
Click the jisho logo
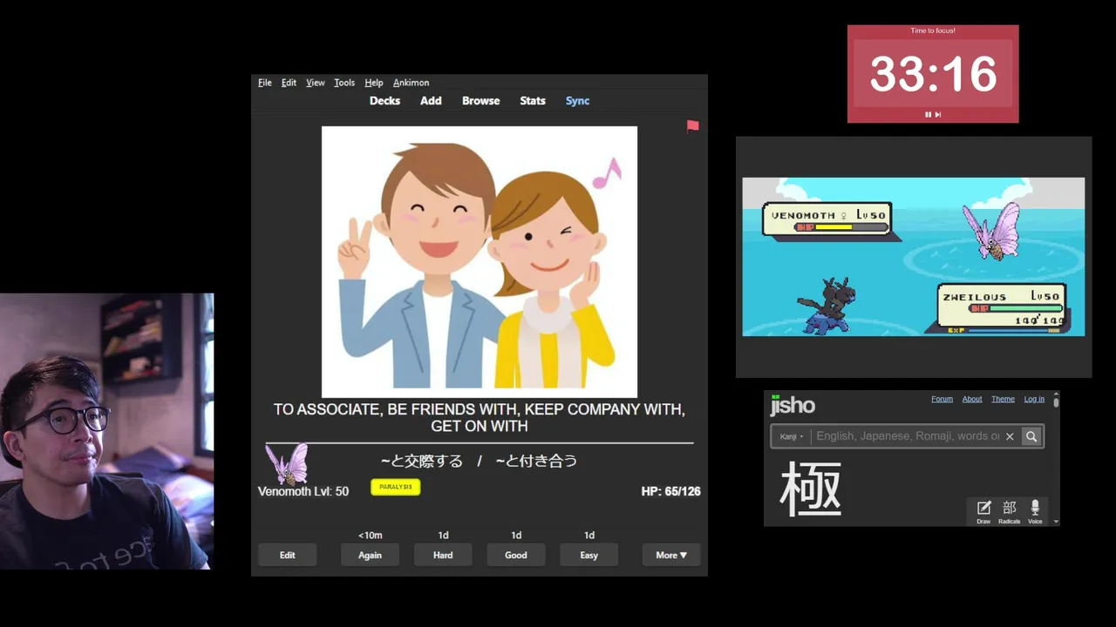point(793,406)
